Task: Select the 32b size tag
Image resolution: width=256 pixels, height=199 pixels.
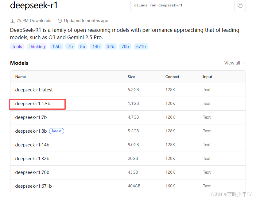Action: pyautogui.click(x=111, y=46)
